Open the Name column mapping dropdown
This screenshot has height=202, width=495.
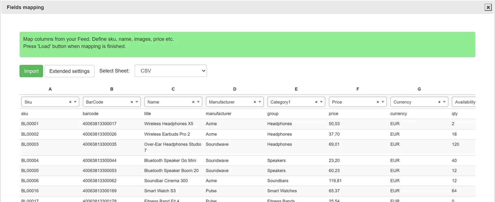click(x=173, y=102)
